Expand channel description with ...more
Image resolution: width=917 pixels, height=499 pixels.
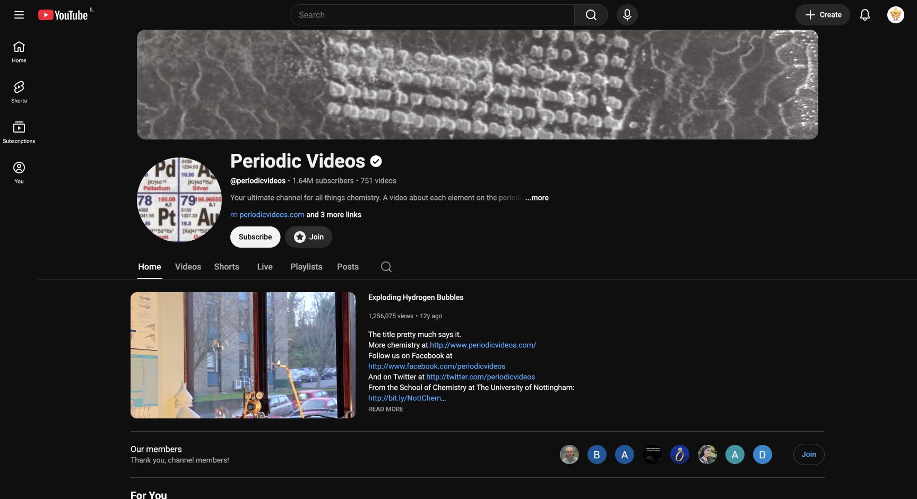(x=537, y=198)
